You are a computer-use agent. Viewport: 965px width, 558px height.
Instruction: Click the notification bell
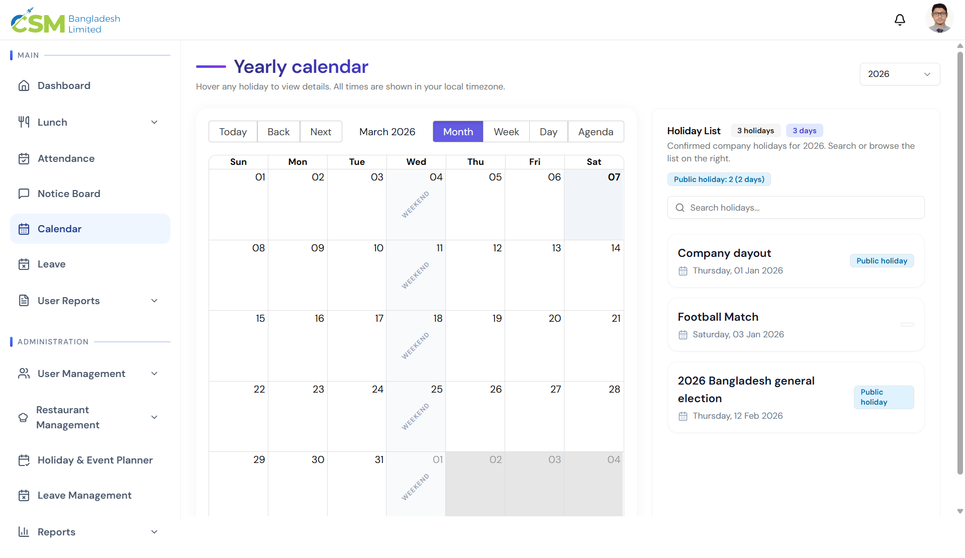900,20
